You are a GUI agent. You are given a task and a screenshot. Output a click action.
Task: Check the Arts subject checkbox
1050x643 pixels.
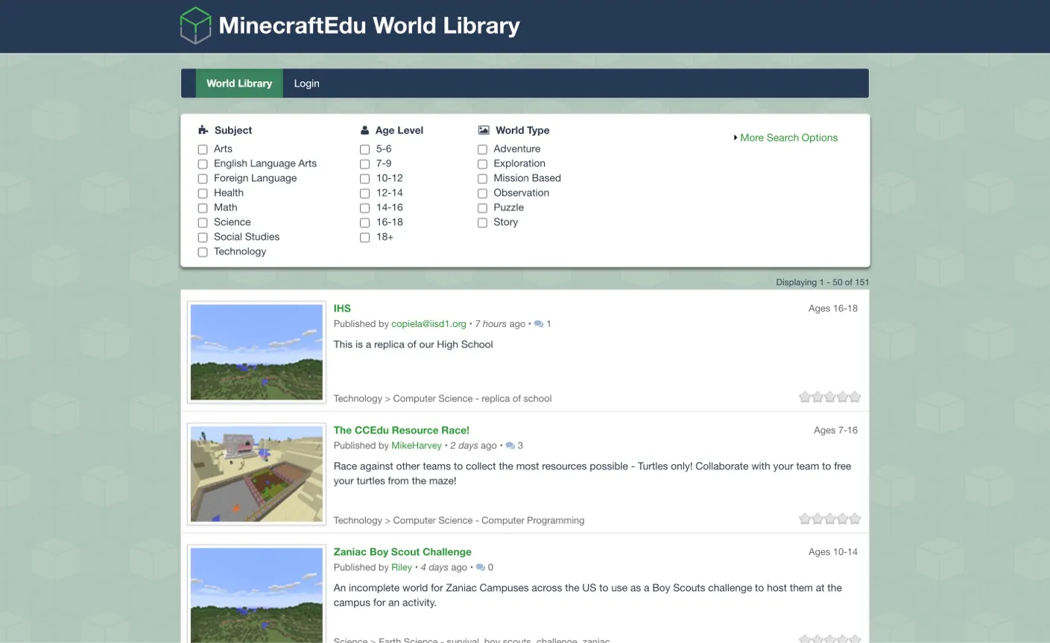coord(203,150)
